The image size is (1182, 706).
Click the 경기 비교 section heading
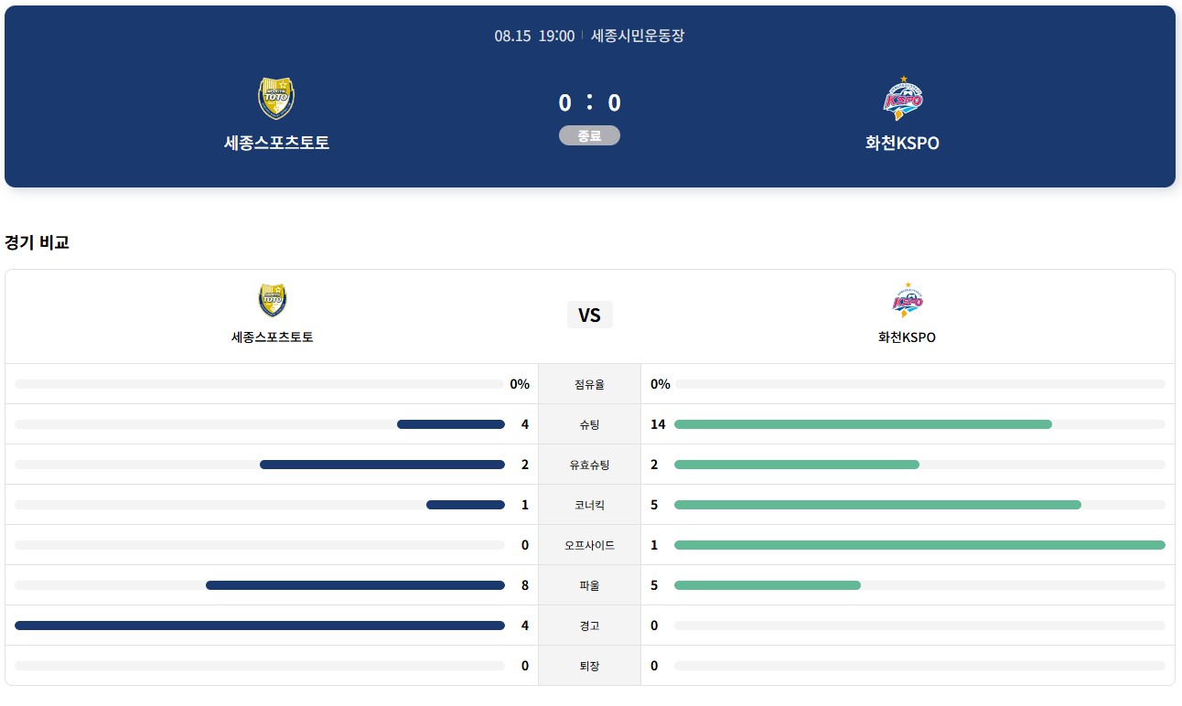coord(37,242)
